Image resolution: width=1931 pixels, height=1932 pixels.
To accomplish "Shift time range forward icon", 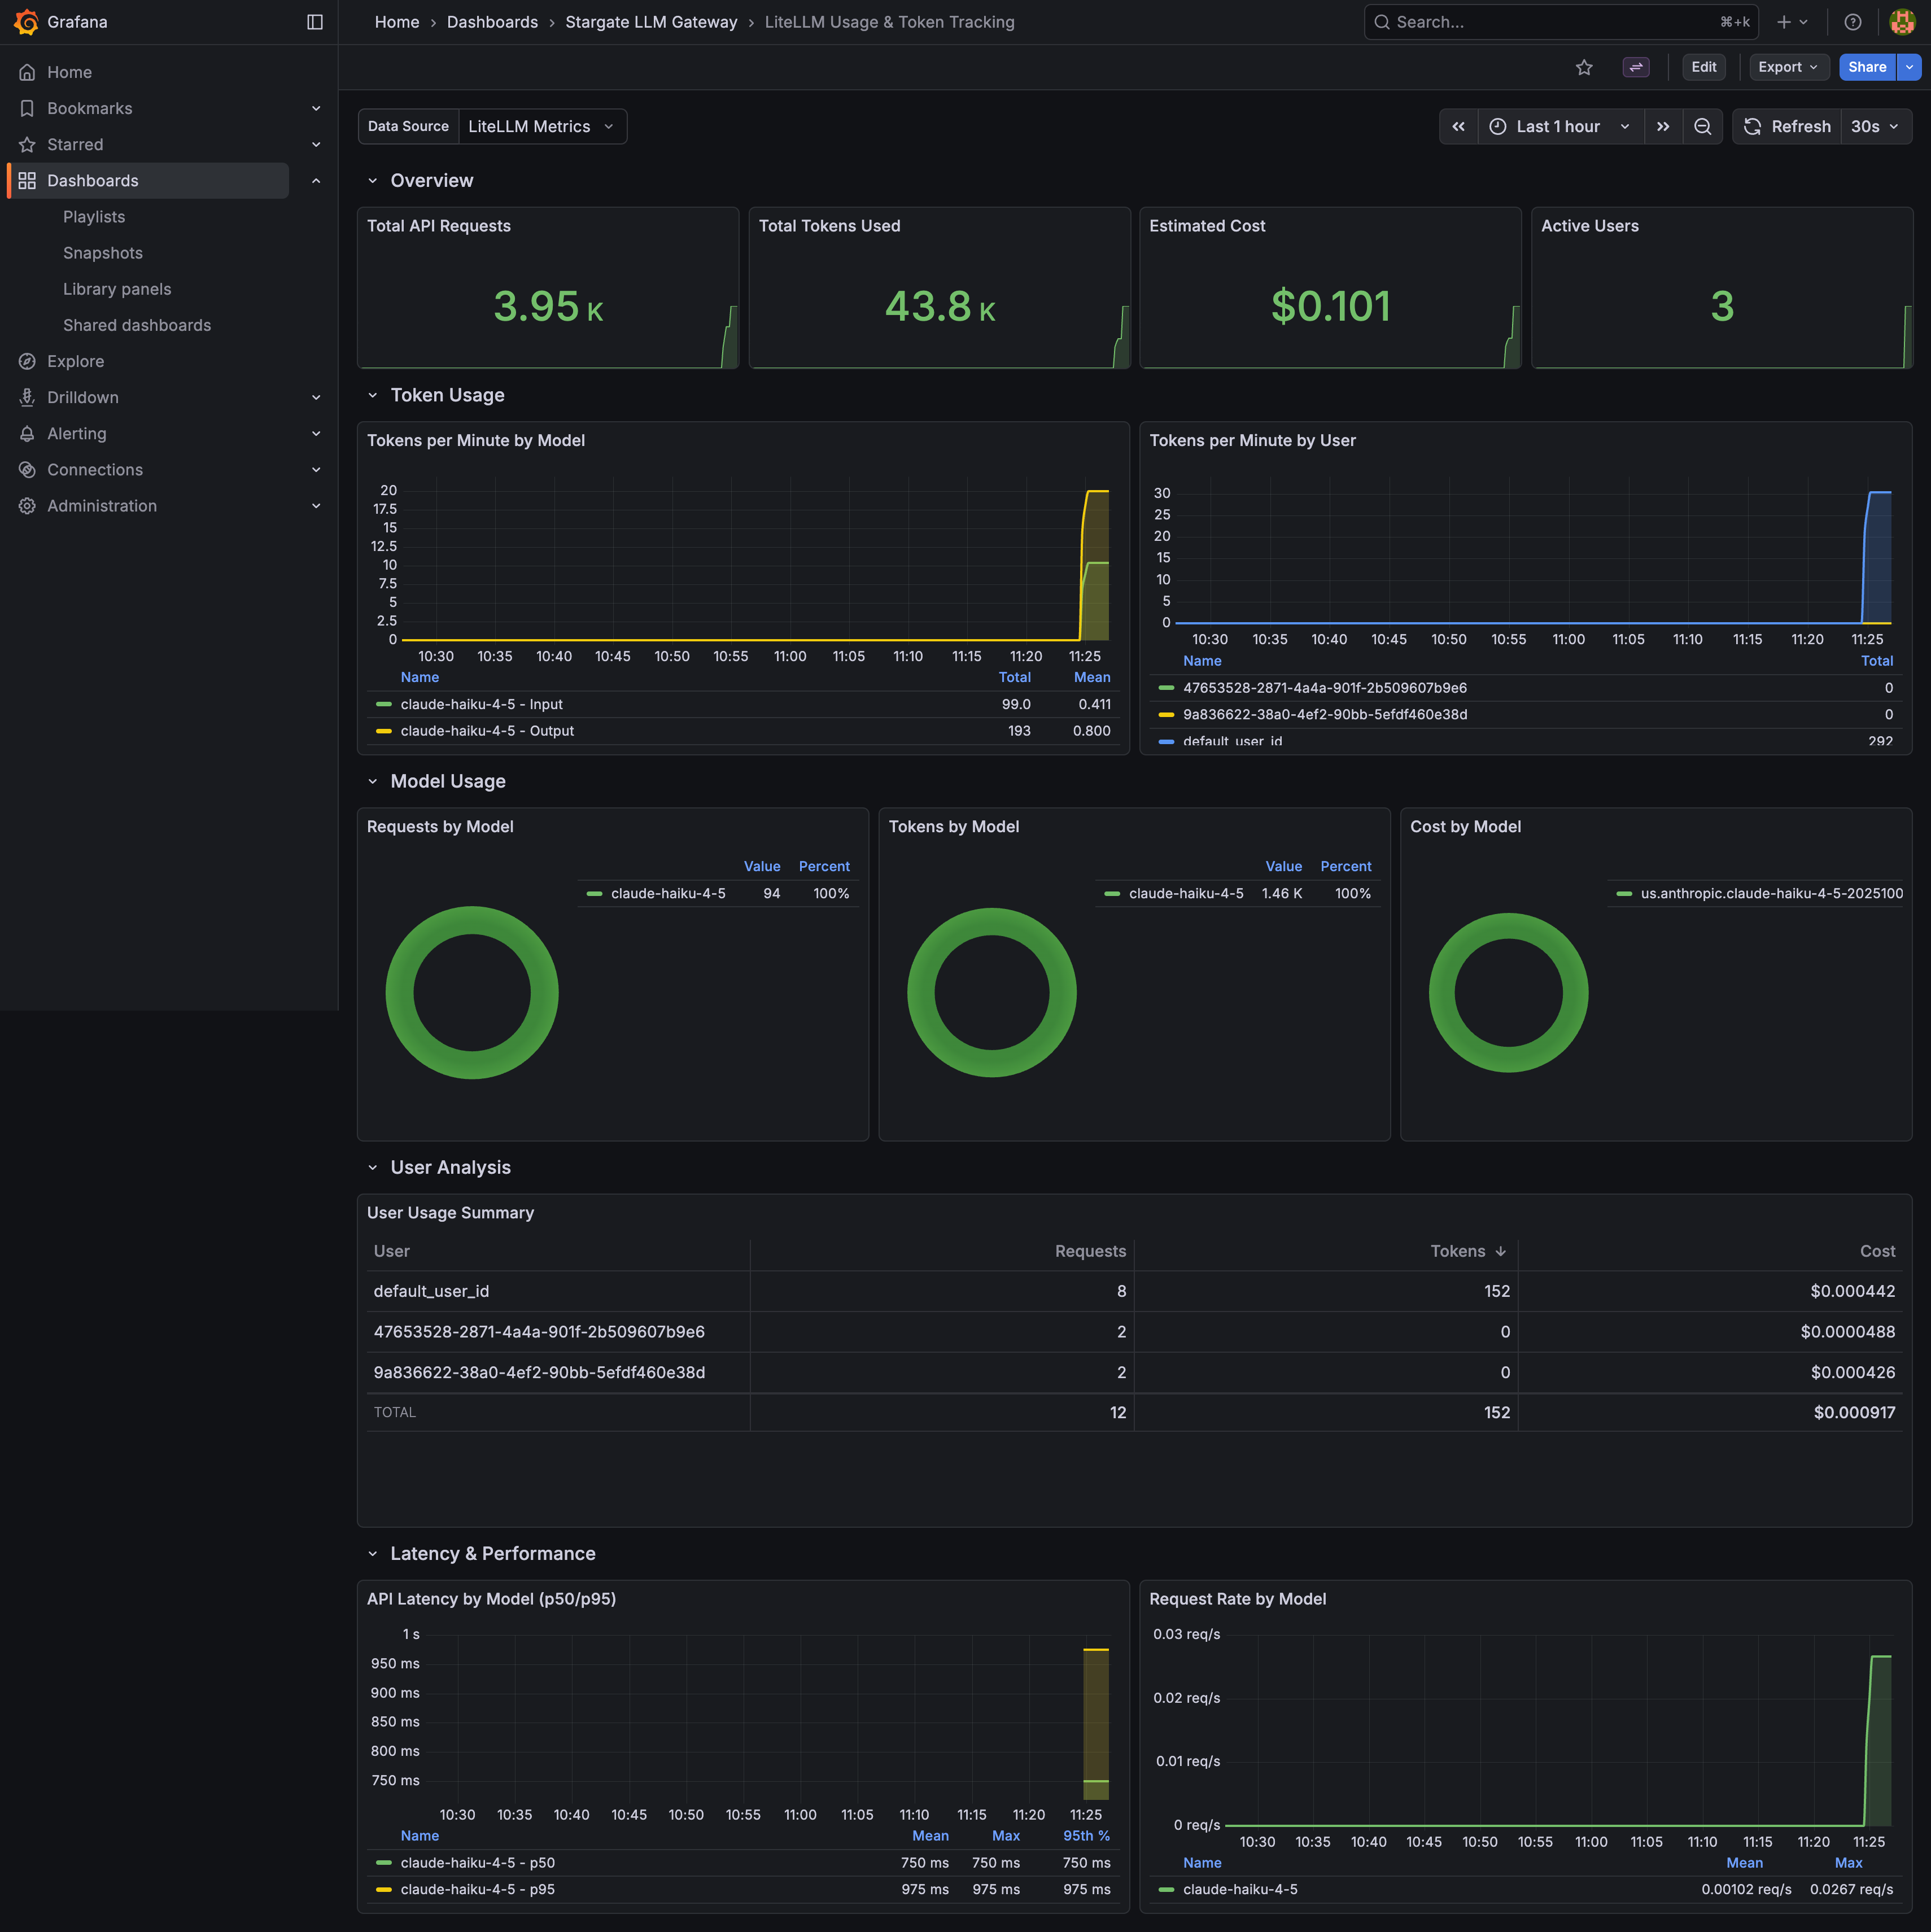I will click(1663, 126).
